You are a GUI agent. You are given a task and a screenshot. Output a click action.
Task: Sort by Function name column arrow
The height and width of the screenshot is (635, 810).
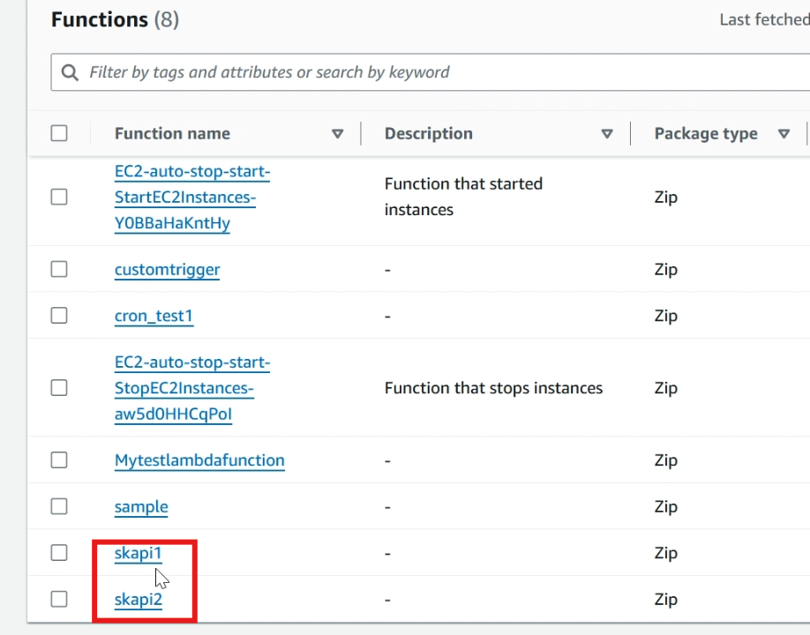[x=337, y=134]
